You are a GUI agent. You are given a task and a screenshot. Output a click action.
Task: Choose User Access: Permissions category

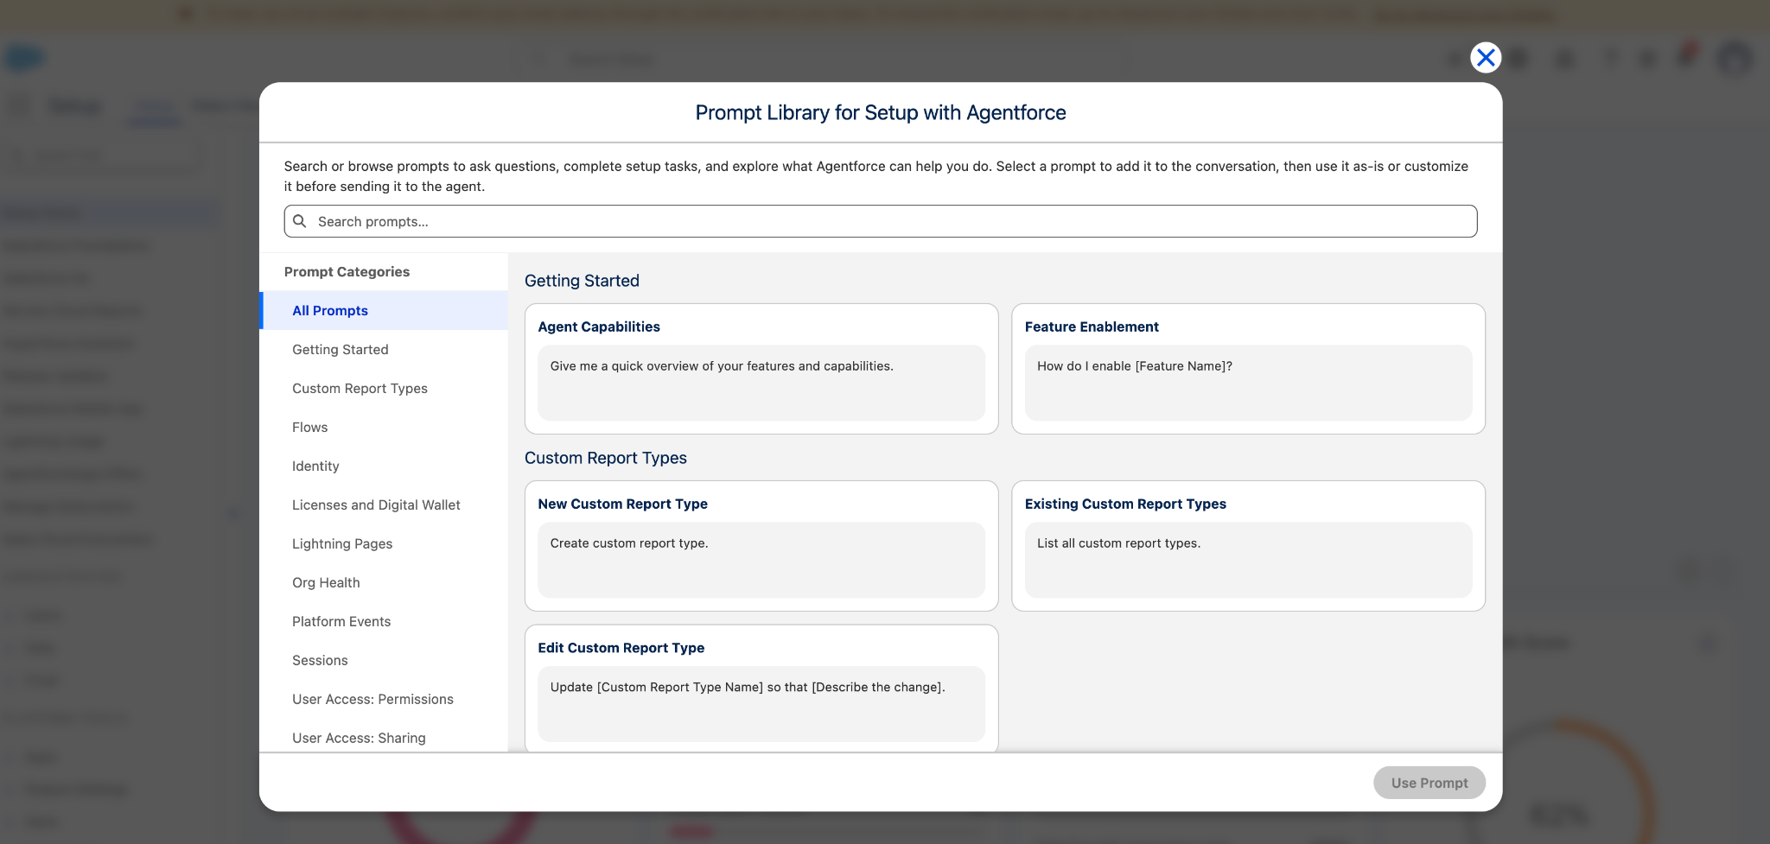384,699
